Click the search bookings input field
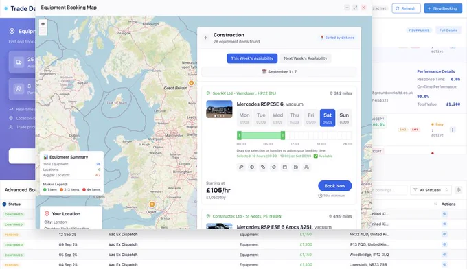467x269 pixels. [x=389, y=190]
